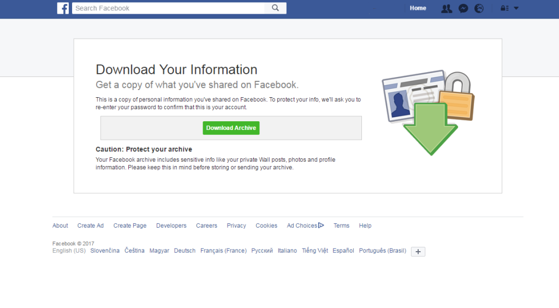Image resolution: width=559 pixels, height=308 pixels.
Task: Switch language to Čeština
Action: pyautogui.click(x=134, y=251)
